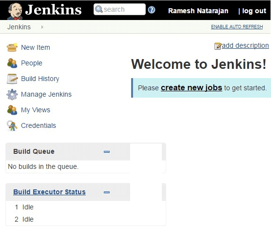Screen dimensions: 271x227
Task: Click the Build Queue panel title
Action: (x=34, y=151)
